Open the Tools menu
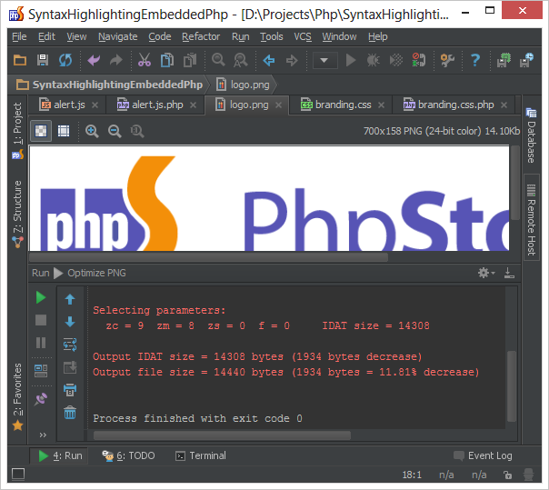This screenshot has height=490, width=549. coord(272,36)
